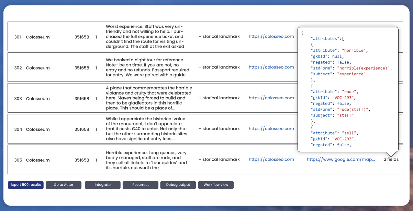This screenshot has height=211, width=413.
Task: Click the 3 fields cell in row 305
Action: click(x=391, y=159)
